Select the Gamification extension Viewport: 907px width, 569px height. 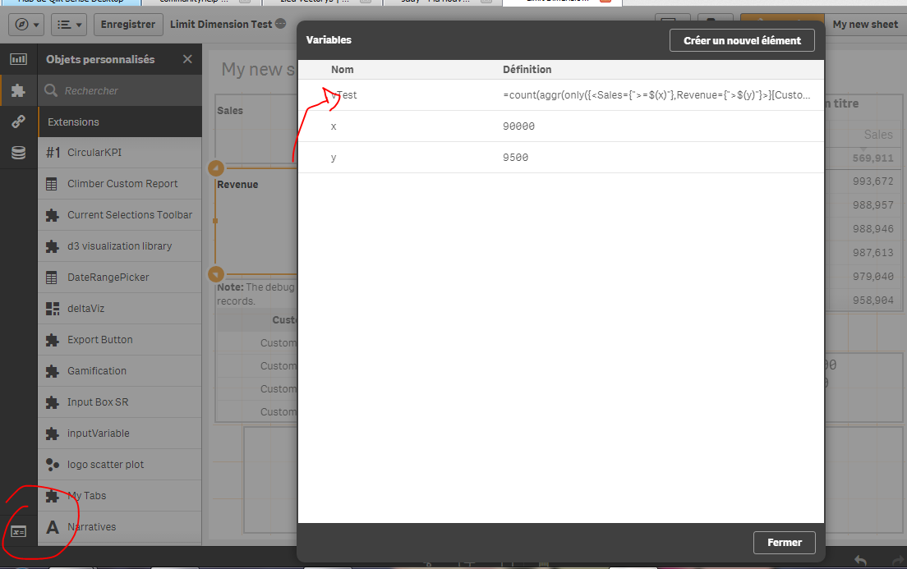120,371
